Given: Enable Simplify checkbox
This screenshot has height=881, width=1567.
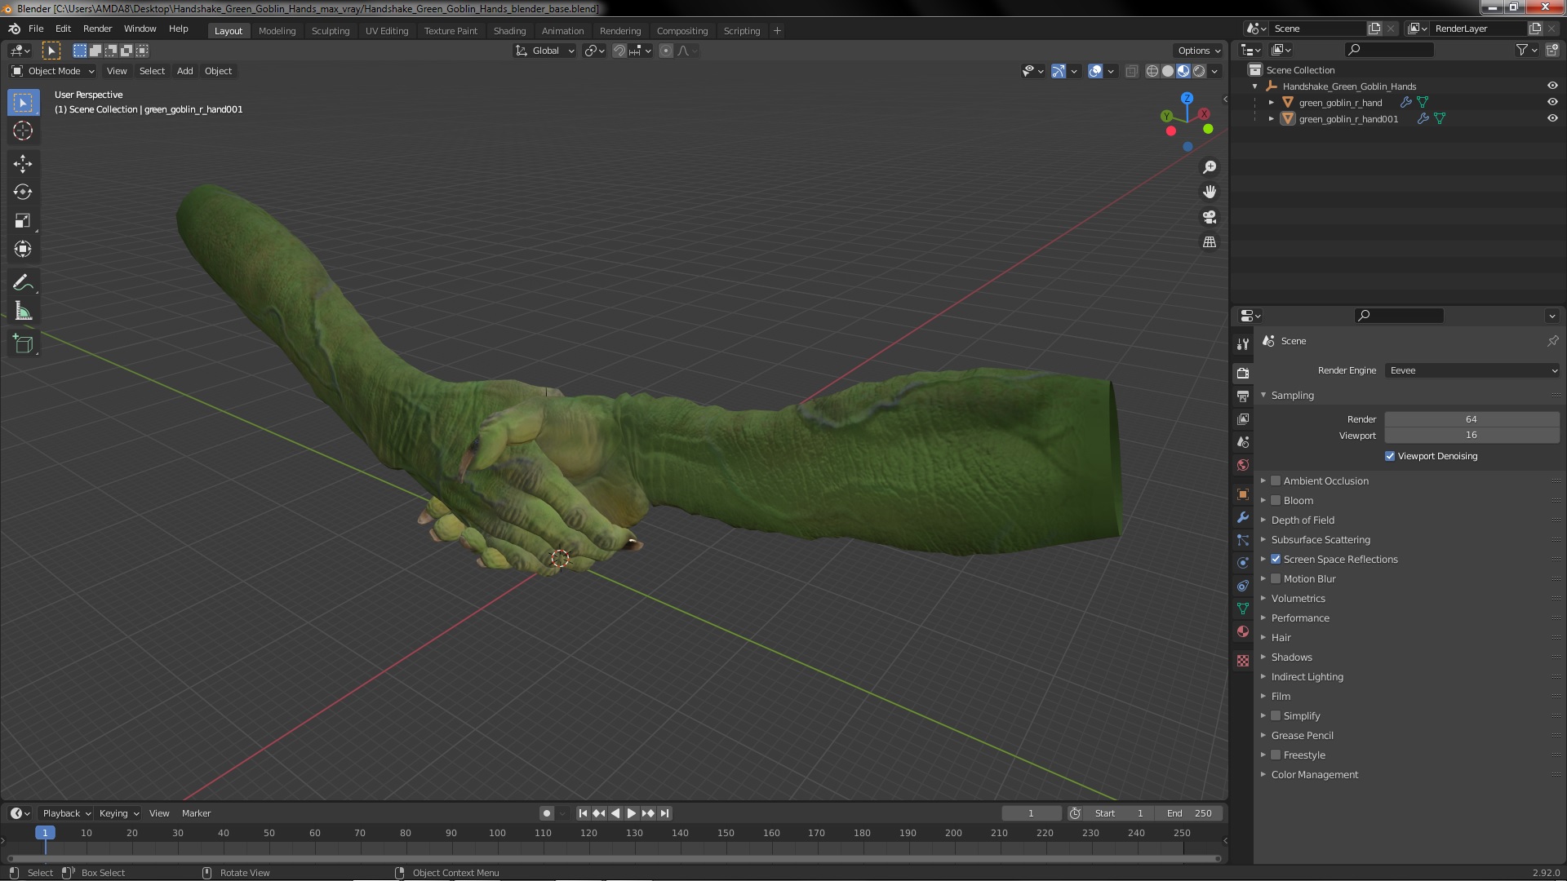Looking at the screenshot, I should click(1276, 715).
